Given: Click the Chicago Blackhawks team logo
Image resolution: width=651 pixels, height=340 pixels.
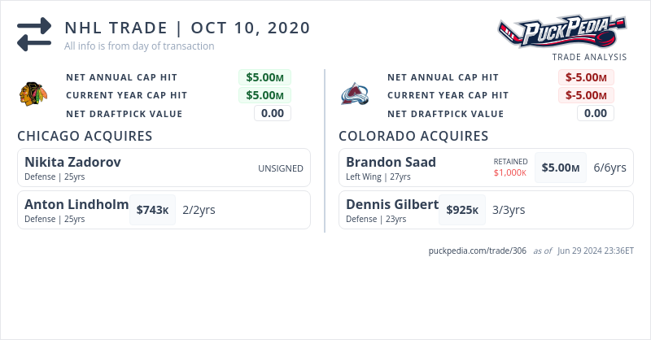Looking at the screenshot, I should [33, 94].
